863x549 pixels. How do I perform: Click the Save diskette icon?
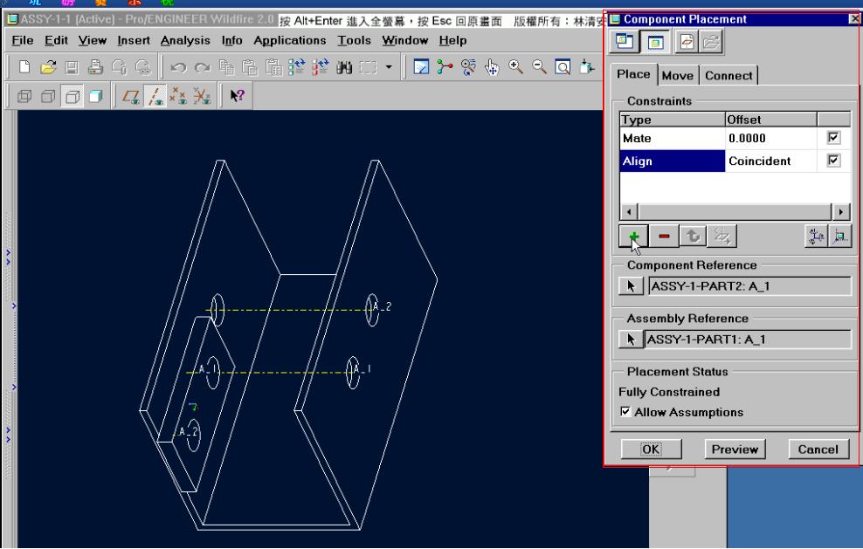tap(72, 67)
